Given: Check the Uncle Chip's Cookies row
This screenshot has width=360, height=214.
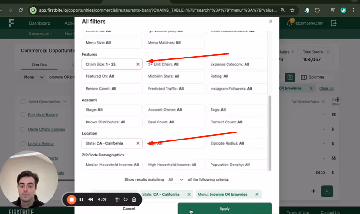Looking at the screenshot, I should pos(23,129).
